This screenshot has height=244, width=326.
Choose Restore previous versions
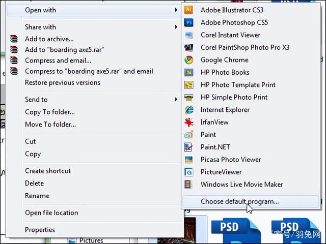click(63, 82)
